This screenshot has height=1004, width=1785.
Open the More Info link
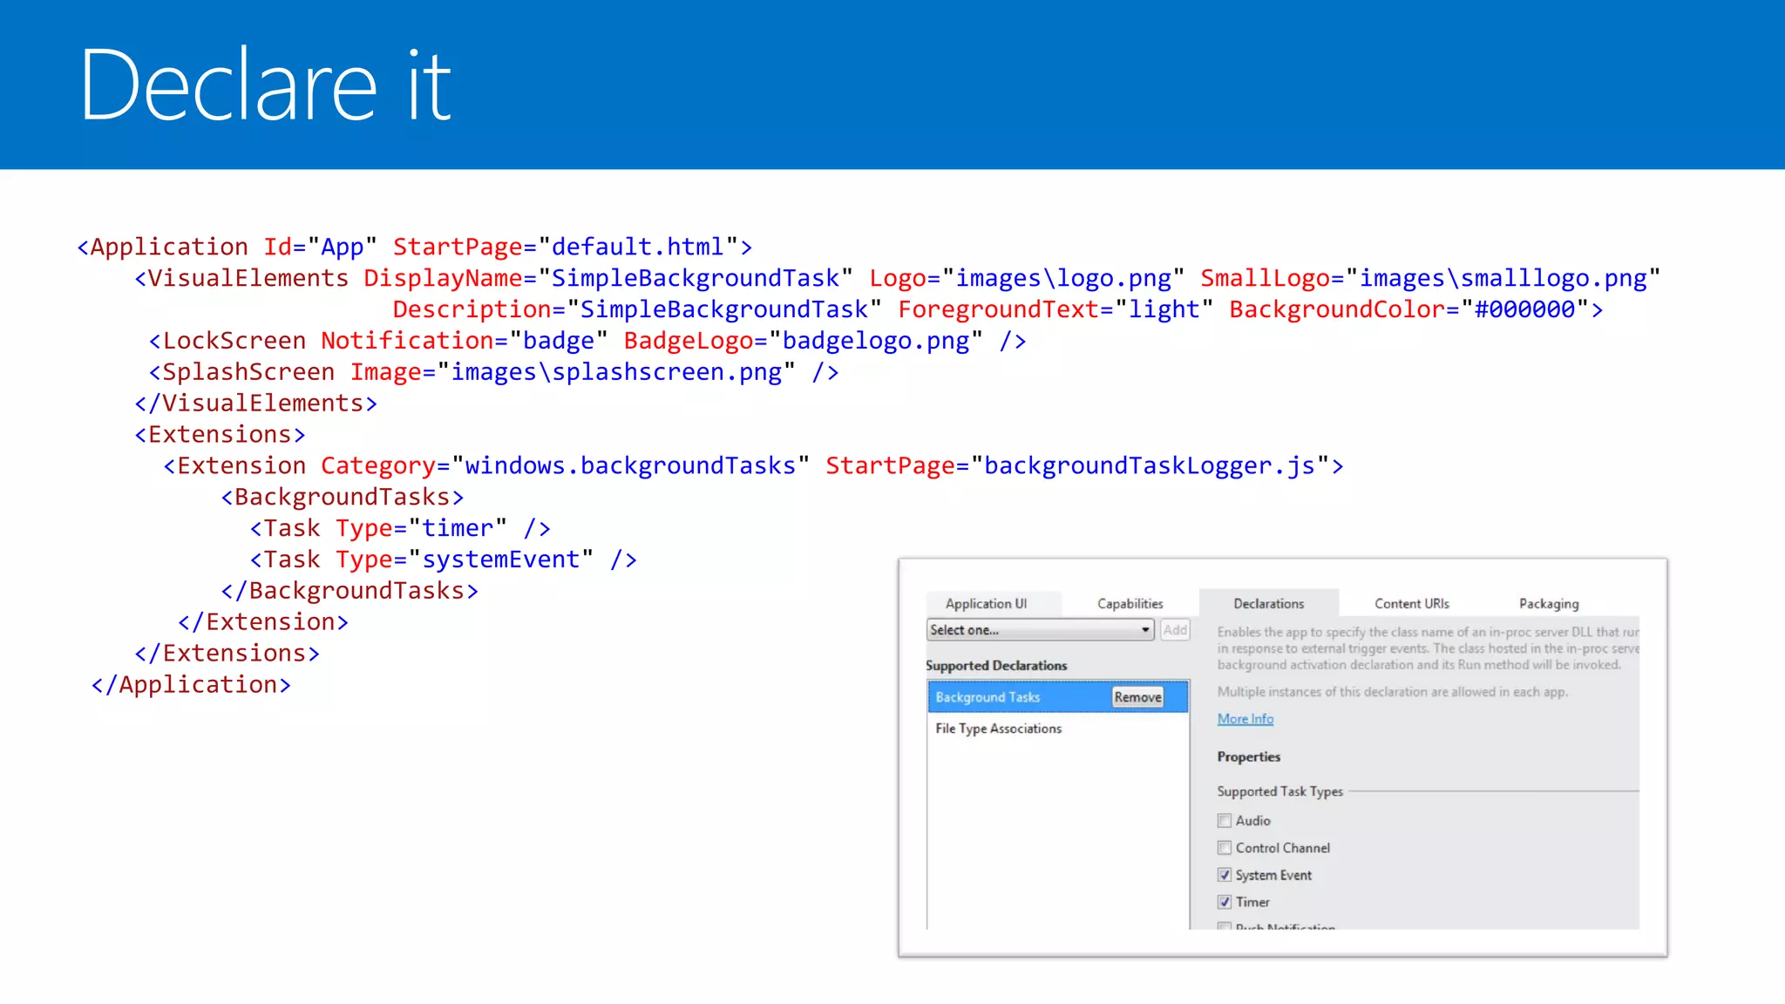(1245, 719)
